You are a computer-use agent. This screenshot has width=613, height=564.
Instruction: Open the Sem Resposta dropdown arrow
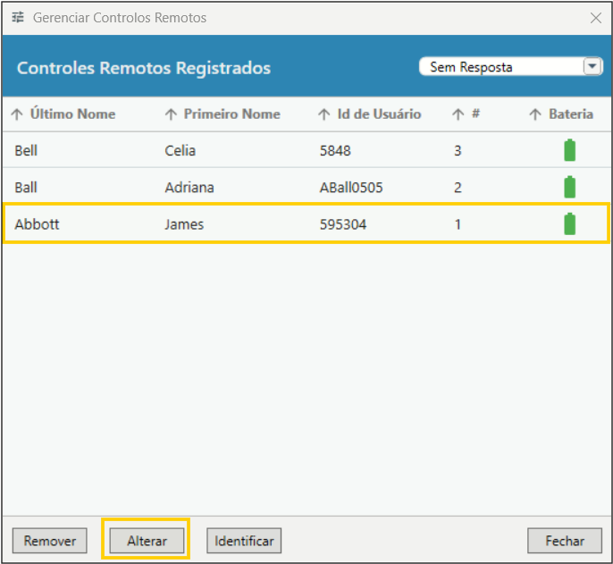click(x=592, y=67)
